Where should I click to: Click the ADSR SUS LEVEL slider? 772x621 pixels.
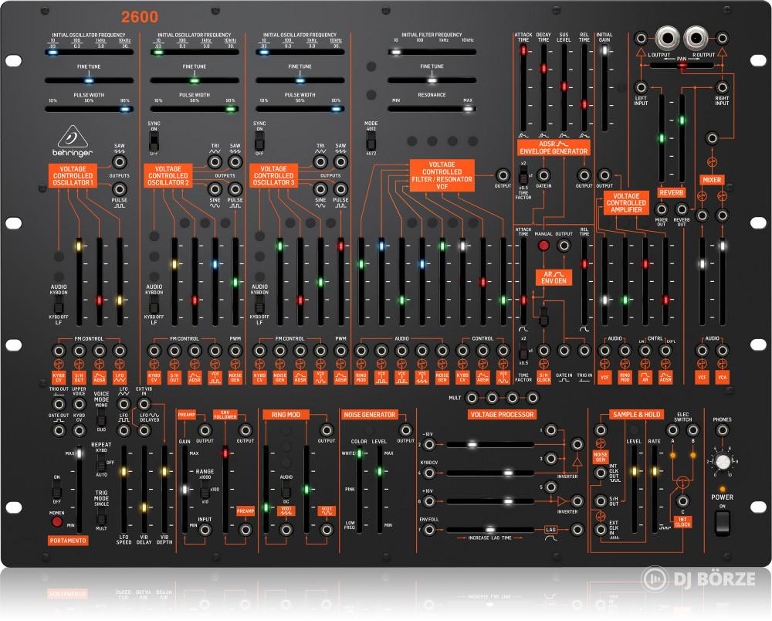(564, 87)
